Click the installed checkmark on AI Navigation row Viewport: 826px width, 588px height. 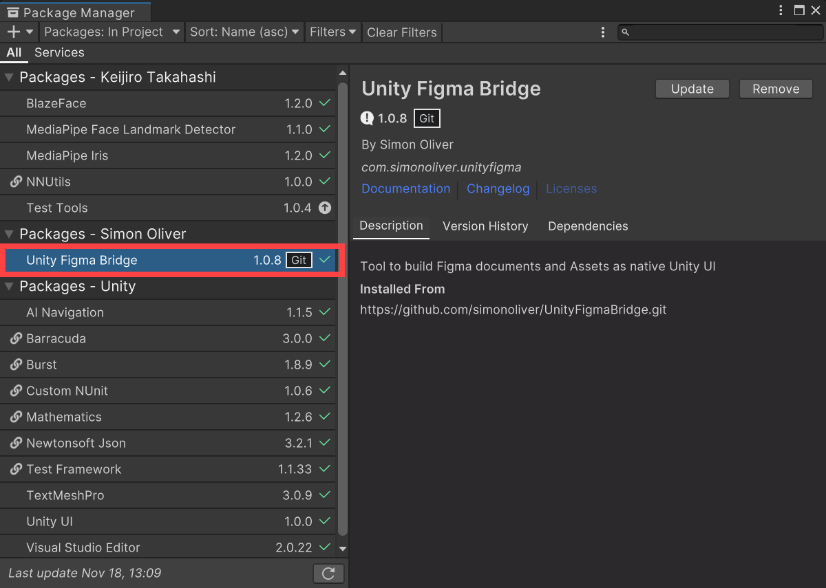pos(325,312)
